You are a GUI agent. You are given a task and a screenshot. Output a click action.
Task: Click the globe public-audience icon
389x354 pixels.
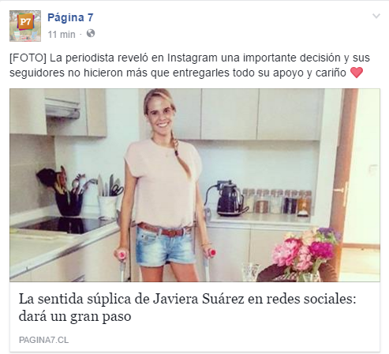pos(91,34)
